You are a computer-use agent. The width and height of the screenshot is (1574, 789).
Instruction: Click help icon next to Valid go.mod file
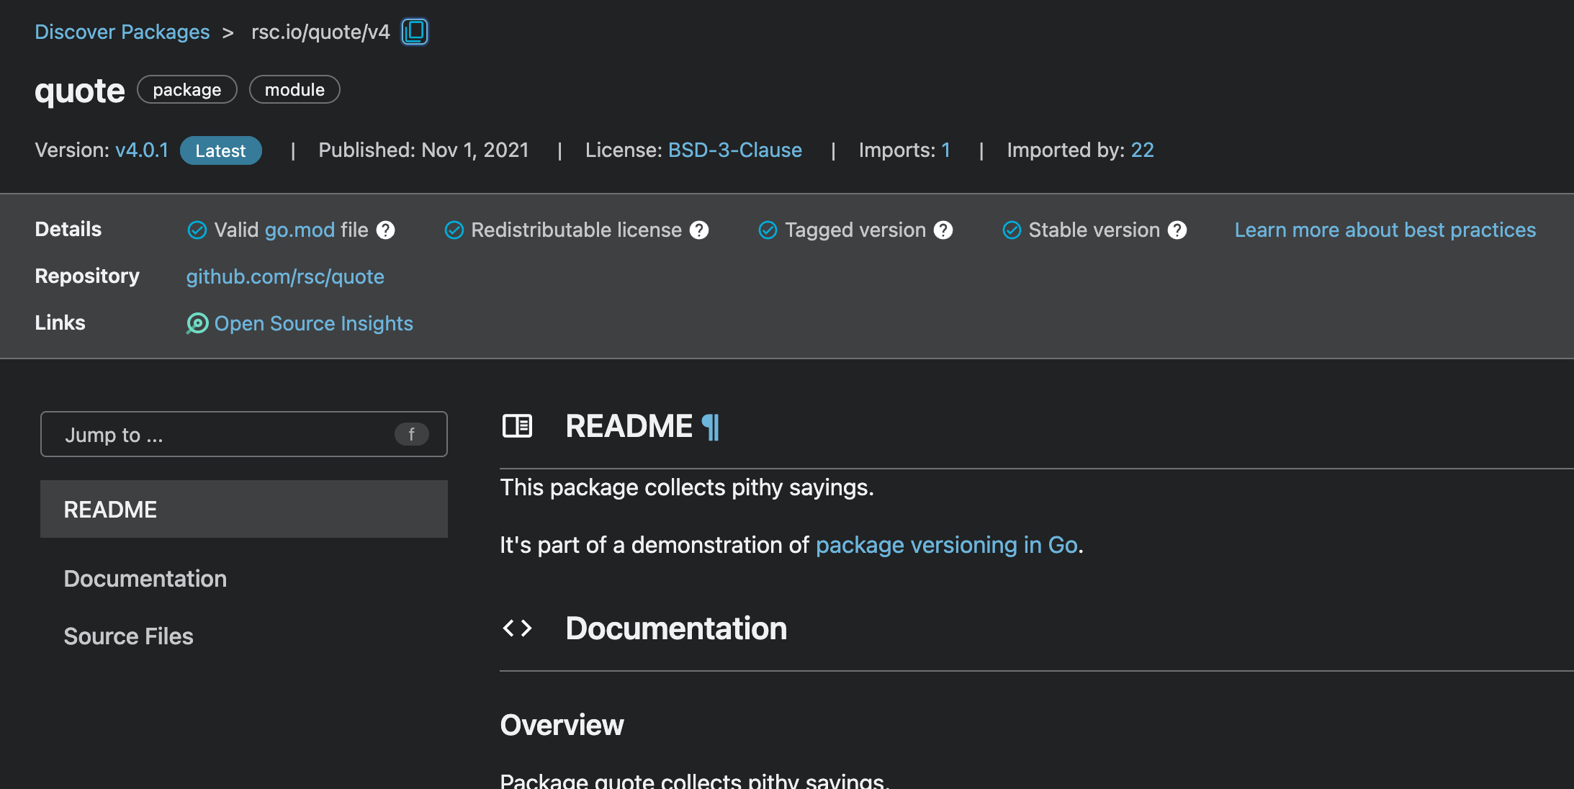386,230
